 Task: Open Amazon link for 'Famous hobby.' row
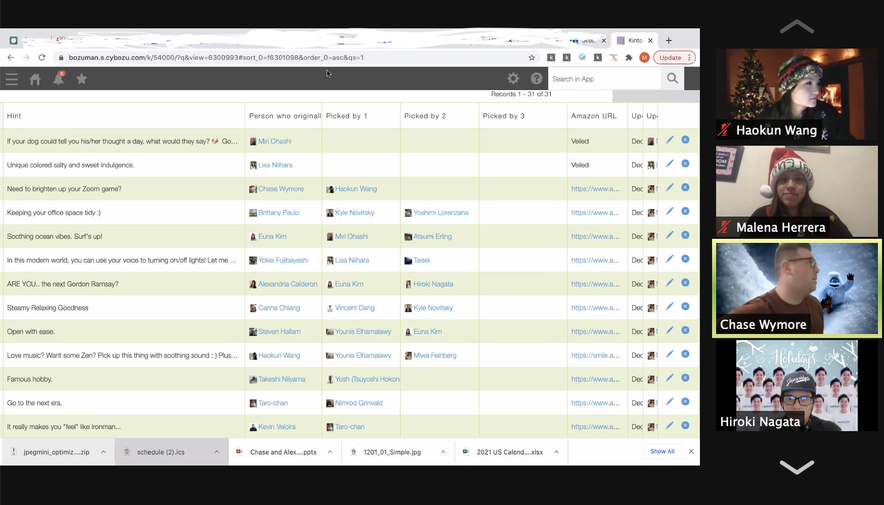595,379
